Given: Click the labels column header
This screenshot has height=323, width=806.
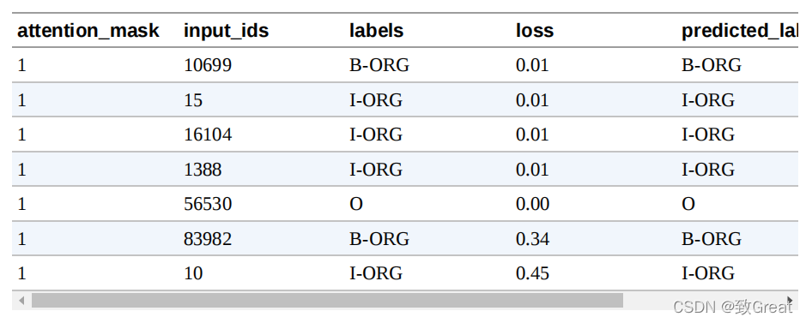Looking at the screenshot, I should point(376,31).
